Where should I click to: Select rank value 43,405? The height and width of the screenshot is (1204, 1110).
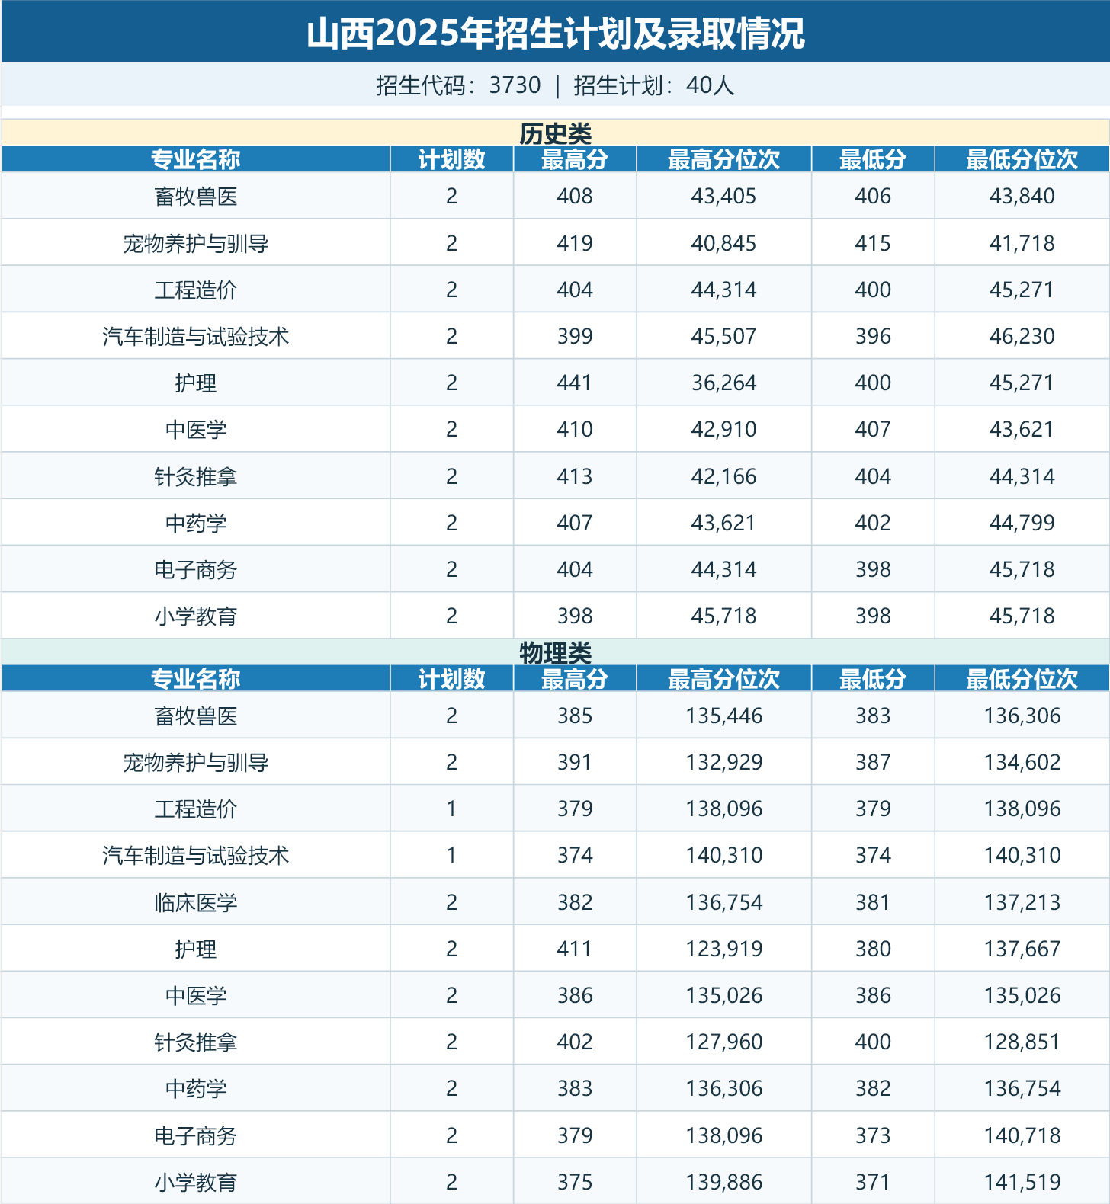click(x=723, y=197)
